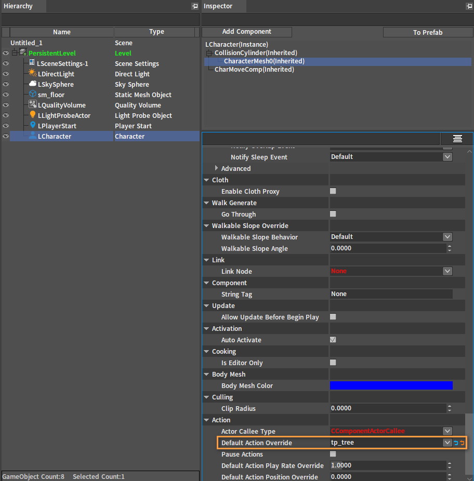The width and height of the screenshot is (474, 481).
Task: Open the property list view options icon
Action: coord(457,139)
